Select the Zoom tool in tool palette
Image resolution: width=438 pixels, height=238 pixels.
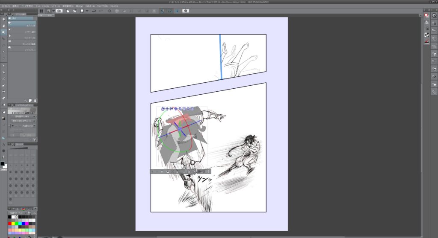tap(3, 19)
